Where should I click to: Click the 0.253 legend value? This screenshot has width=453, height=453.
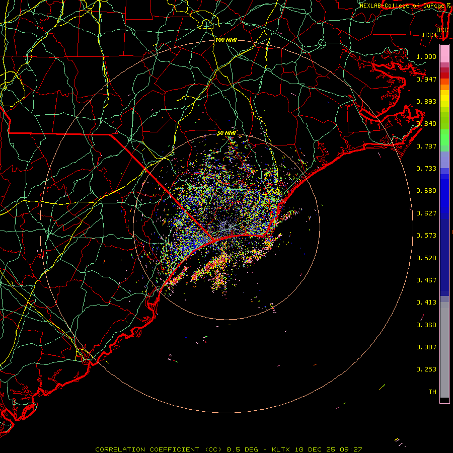(426, 369)
